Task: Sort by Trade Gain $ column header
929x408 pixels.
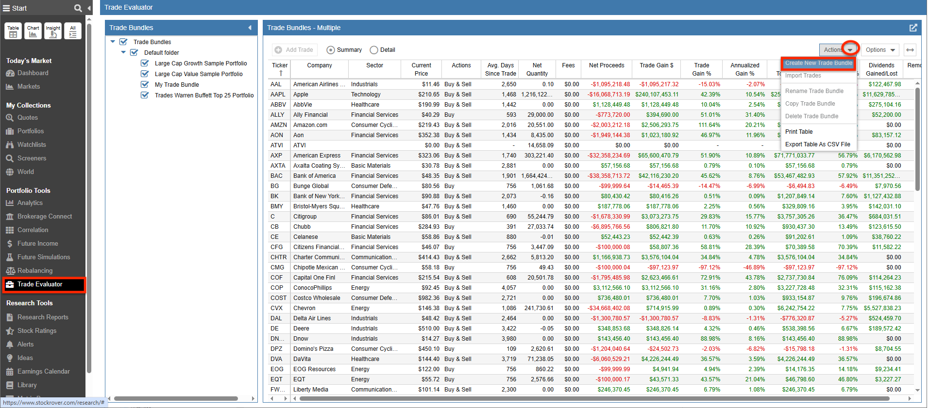Action: pyautogui.click(x=656, y=69)
